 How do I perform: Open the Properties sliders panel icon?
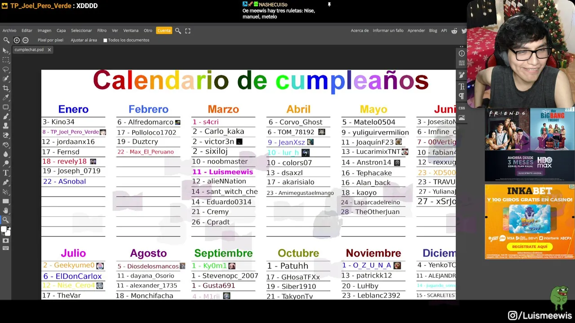(462, 63)
